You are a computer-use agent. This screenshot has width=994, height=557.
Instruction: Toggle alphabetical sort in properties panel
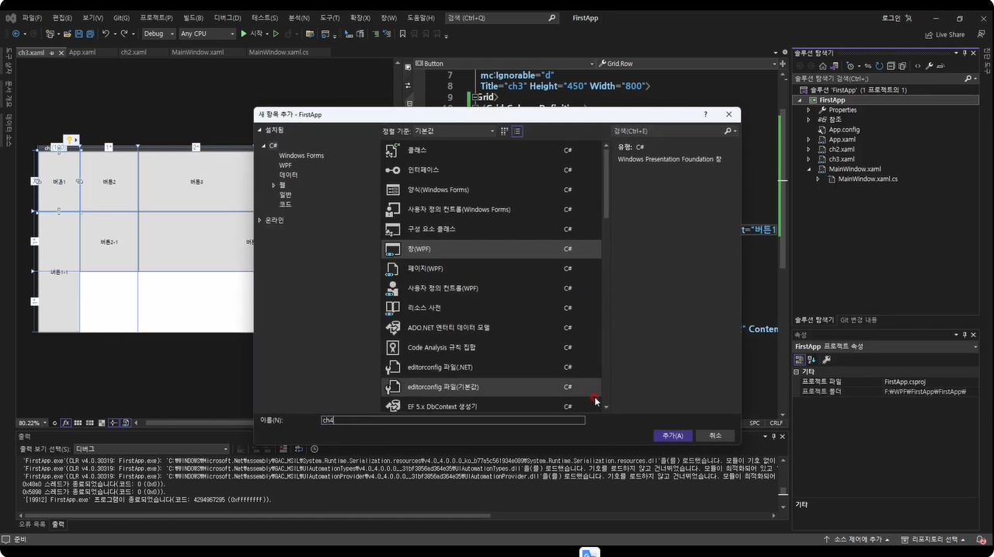click(812, 360)
